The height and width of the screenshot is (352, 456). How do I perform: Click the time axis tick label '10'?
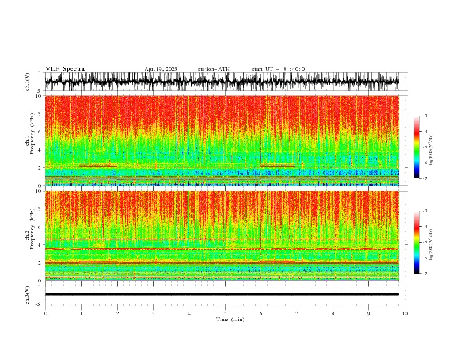coord(405,313)
